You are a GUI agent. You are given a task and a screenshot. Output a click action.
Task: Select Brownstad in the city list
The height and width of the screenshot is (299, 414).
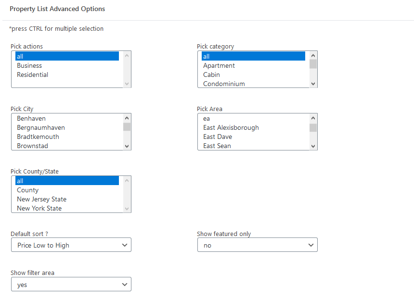(67, 146)
